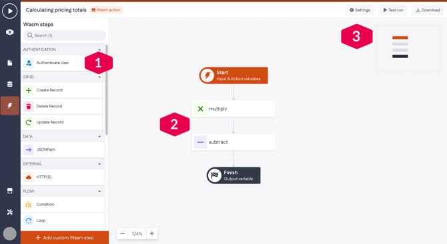The image size is (447, 244).
Task: Select the Finish node on canvas
Action: (x=234, y=175)
